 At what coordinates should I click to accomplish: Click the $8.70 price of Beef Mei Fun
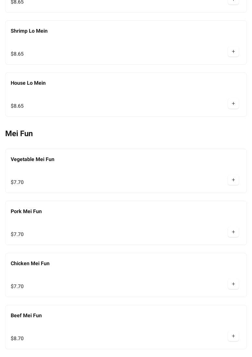click(17, 339)
